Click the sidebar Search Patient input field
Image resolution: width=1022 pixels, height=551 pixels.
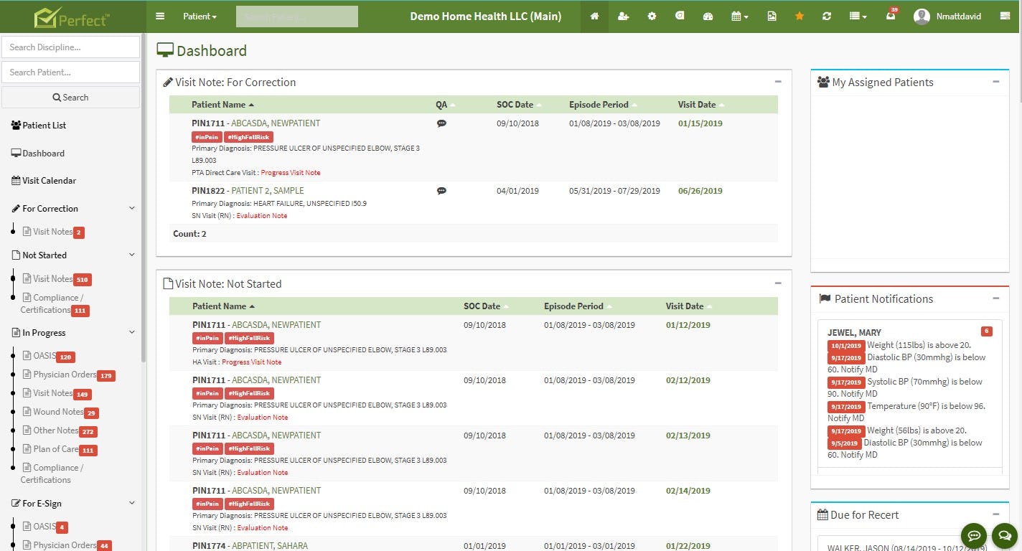tap(70, 72)
